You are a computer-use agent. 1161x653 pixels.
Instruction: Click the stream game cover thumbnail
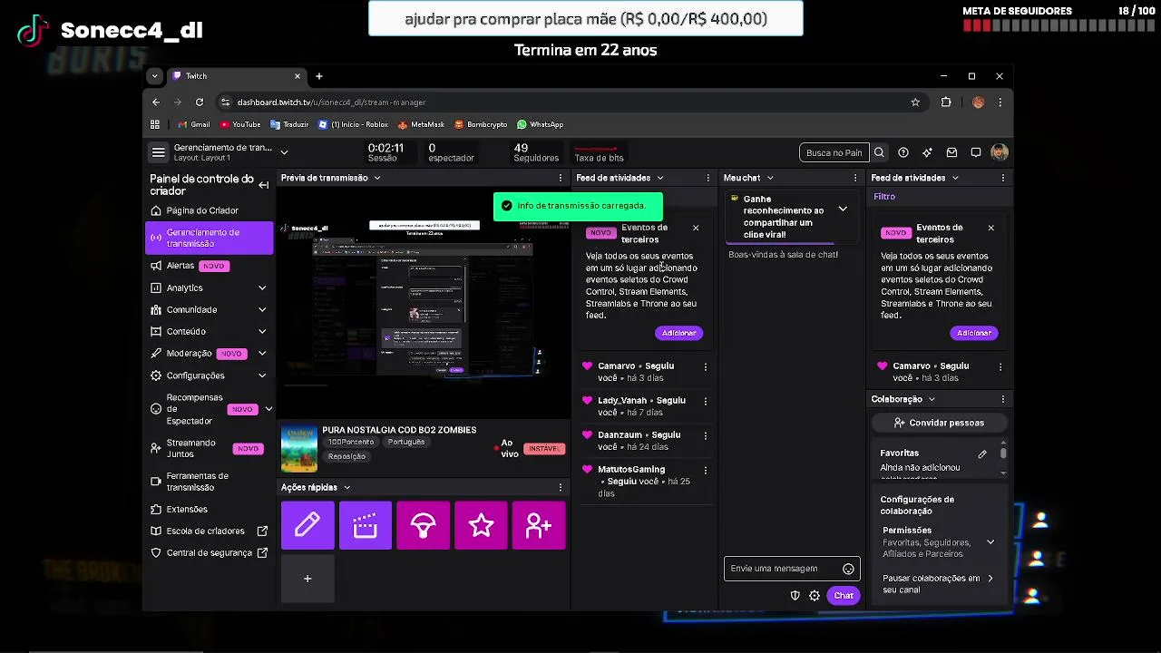(x=299, y=449)
